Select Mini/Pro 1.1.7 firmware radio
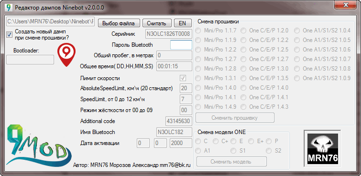The height and width of the screenshot is (176, 361). (x=198, y=31)
